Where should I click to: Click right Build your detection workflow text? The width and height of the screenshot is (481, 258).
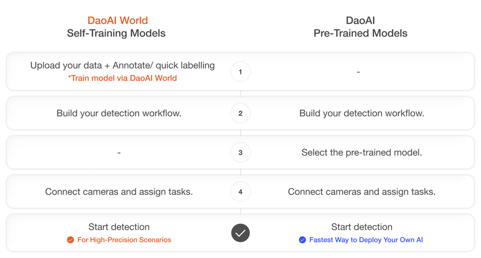tap(361, 114)
